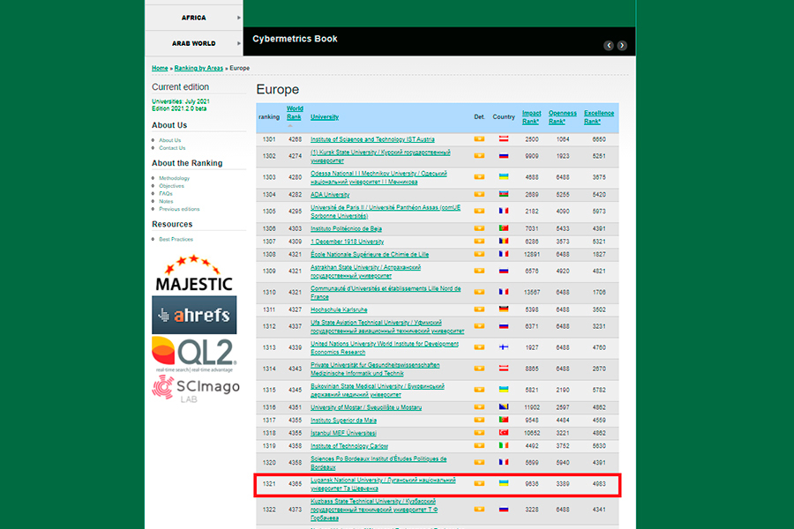
Task: Go to Home breadcrumb link
Action: (160, 68)
